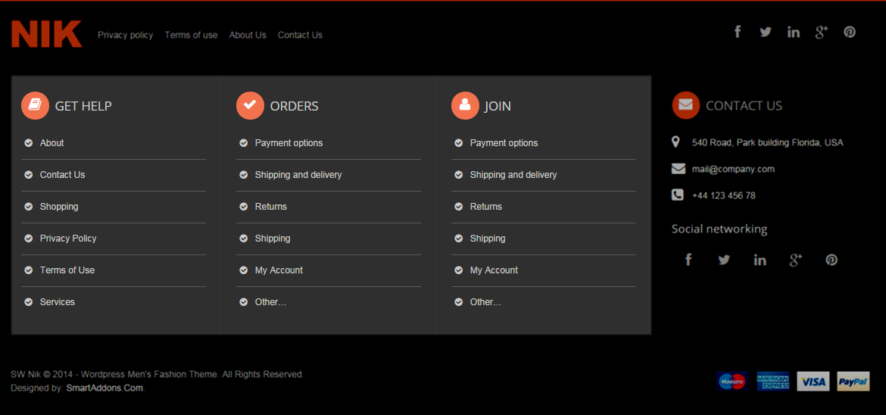This screenshot has width=886, height=415.
Task: Click the Contact Us envelope circle icon
Action: click(x=685, y=105)
